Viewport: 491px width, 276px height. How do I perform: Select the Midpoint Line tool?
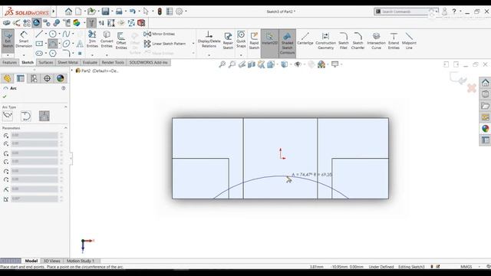click(409, 41)
